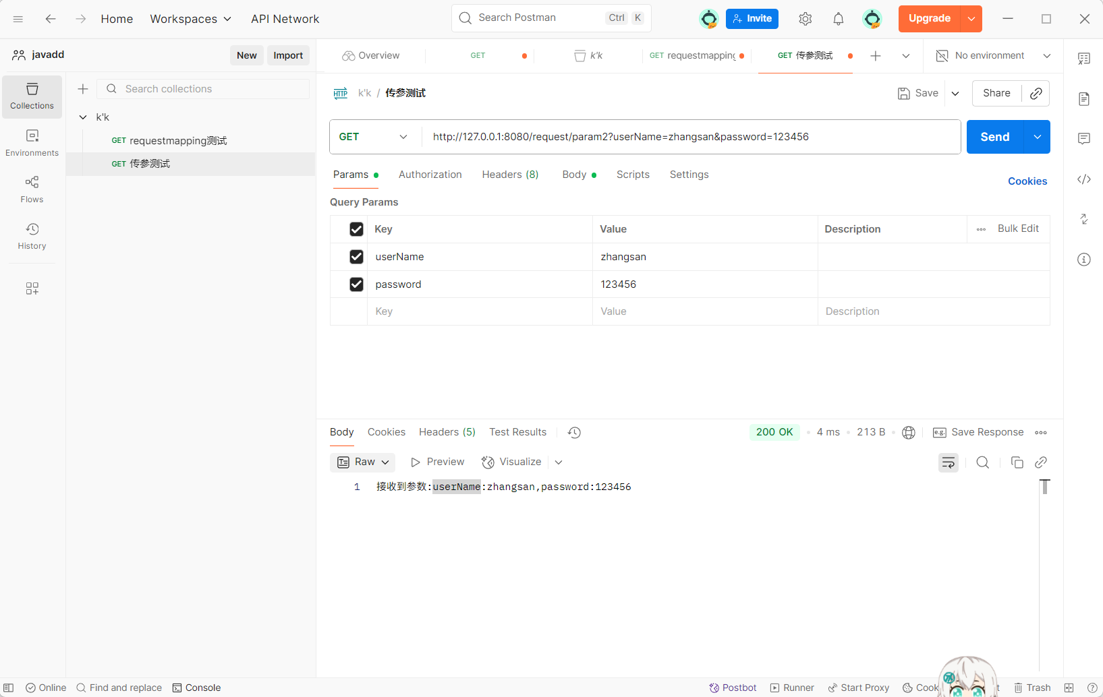The image size is (1103, 697).
Task: Uncheck the userName param checkbox
Action: coord(356,257)
